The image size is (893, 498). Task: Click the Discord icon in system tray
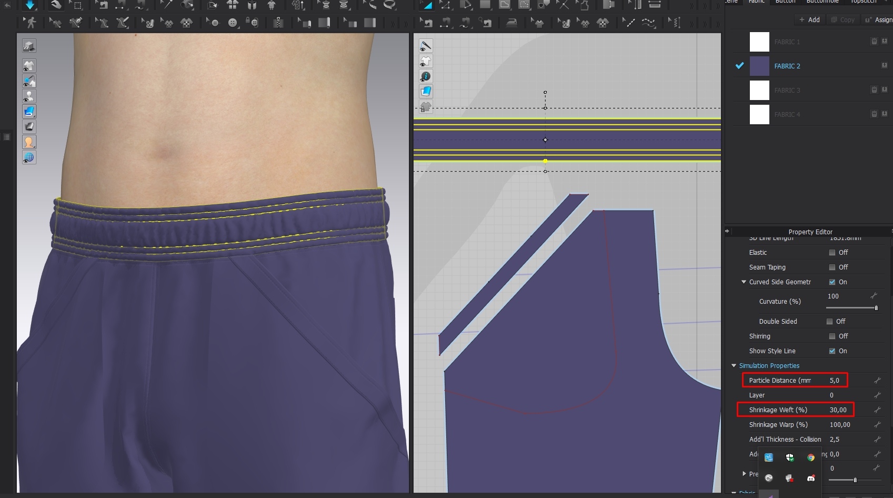811,478
